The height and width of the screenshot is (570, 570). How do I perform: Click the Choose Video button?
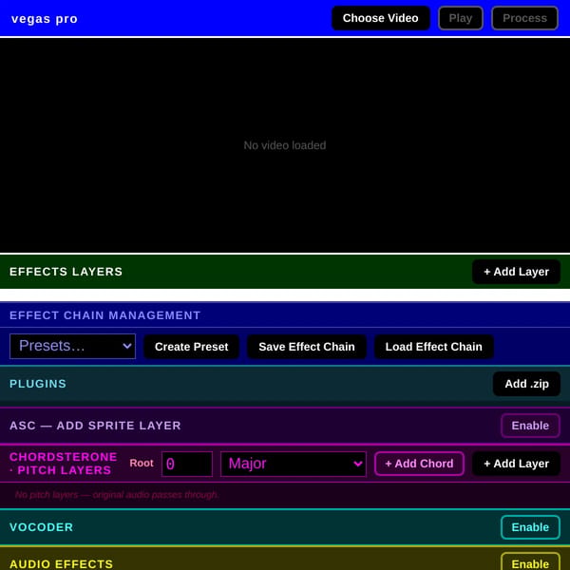[x=380, y=18]
